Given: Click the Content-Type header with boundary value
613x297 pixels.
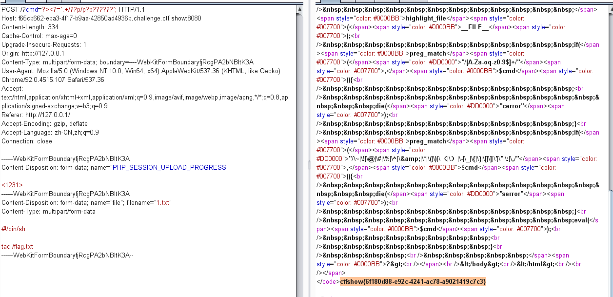Looking at the screenshot, I should pyautogui.click(x=128, y=62).
